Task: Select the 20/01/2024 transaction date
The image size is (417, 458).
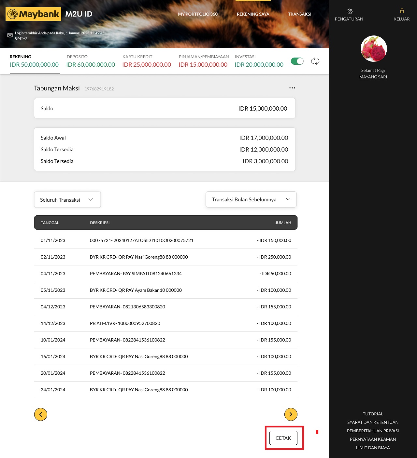Action: point(53,373)
